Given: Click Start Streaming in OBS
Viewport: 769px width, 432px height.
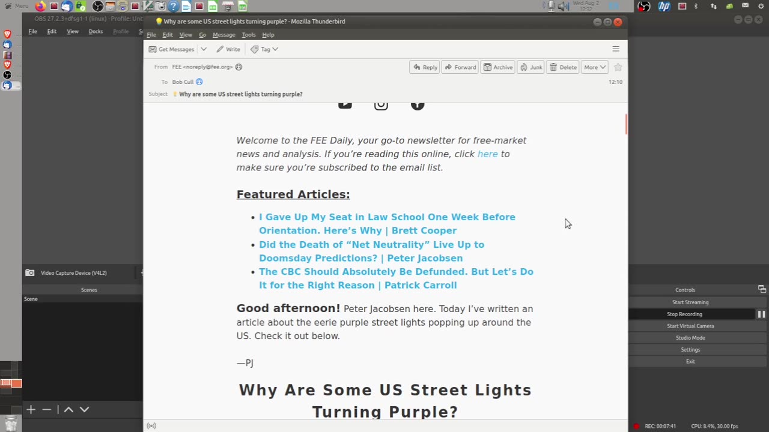Looking at the screenshot, I should (690, 302).
